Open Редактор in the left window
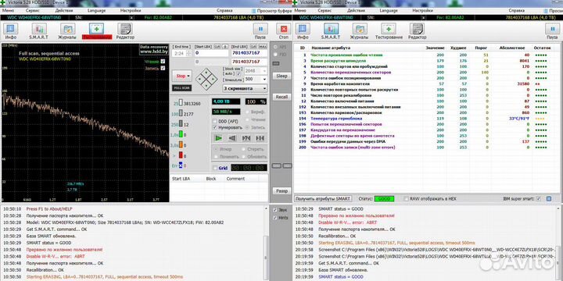The width and height of the screenshot is (563, 281). [125, 30]
